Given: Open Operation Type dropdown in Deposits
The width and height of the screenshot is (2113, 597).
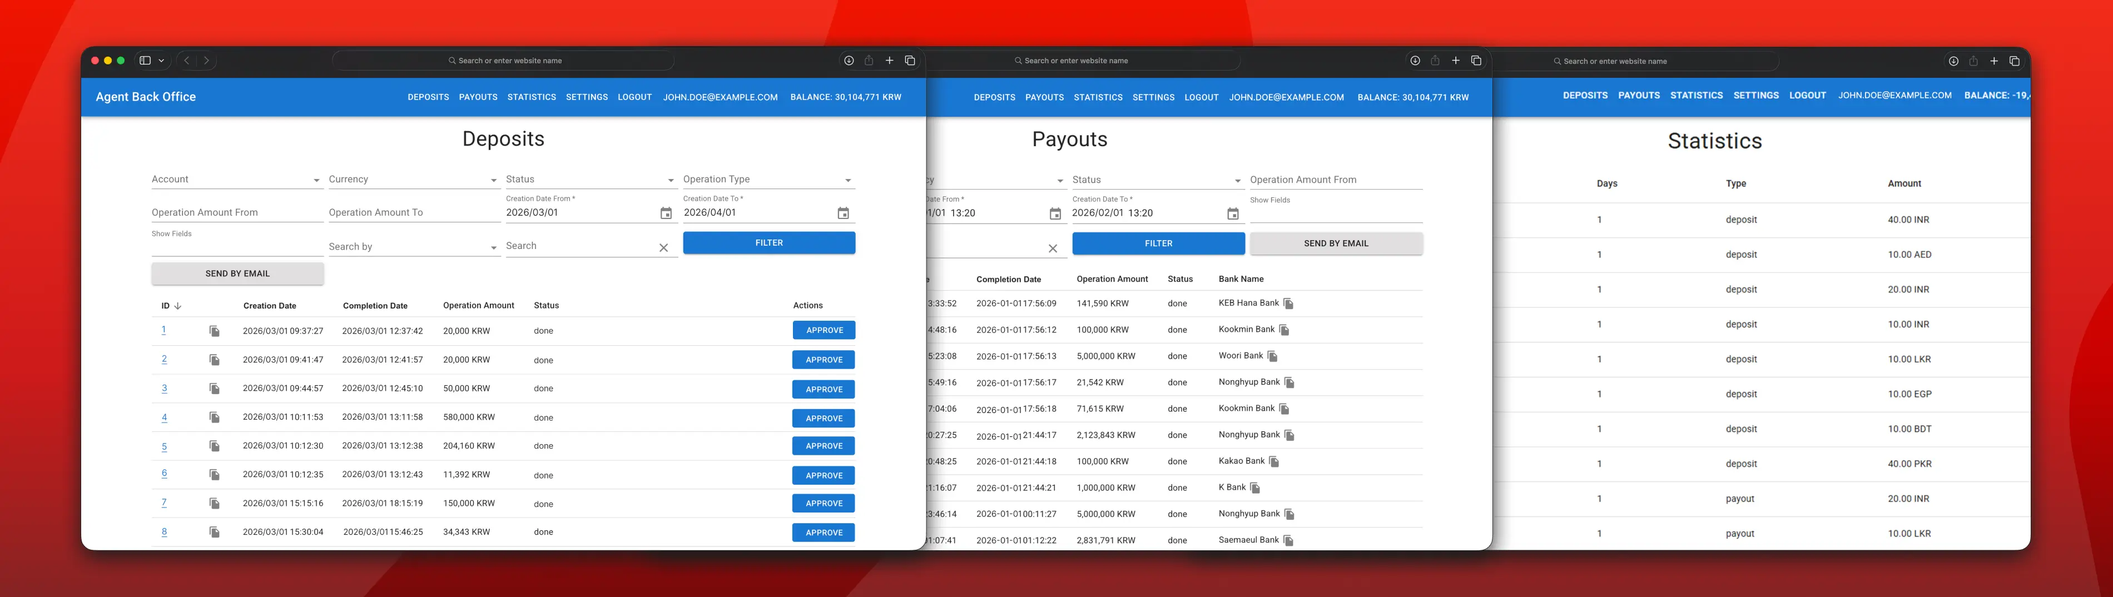Looking at the screenshot, I should [x=768, y=180].
